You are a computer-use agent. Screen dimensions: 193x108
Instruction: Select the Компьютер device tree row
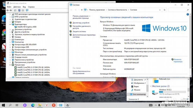pyautogui.click(x=19, y=42)
